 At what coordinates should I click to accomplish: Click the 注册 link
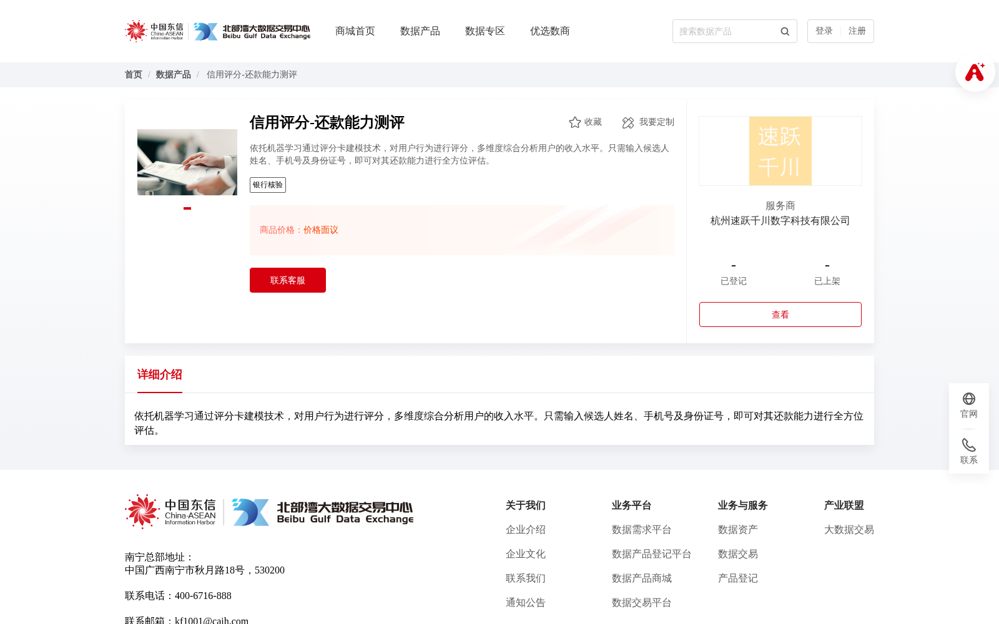pos(857,31)
